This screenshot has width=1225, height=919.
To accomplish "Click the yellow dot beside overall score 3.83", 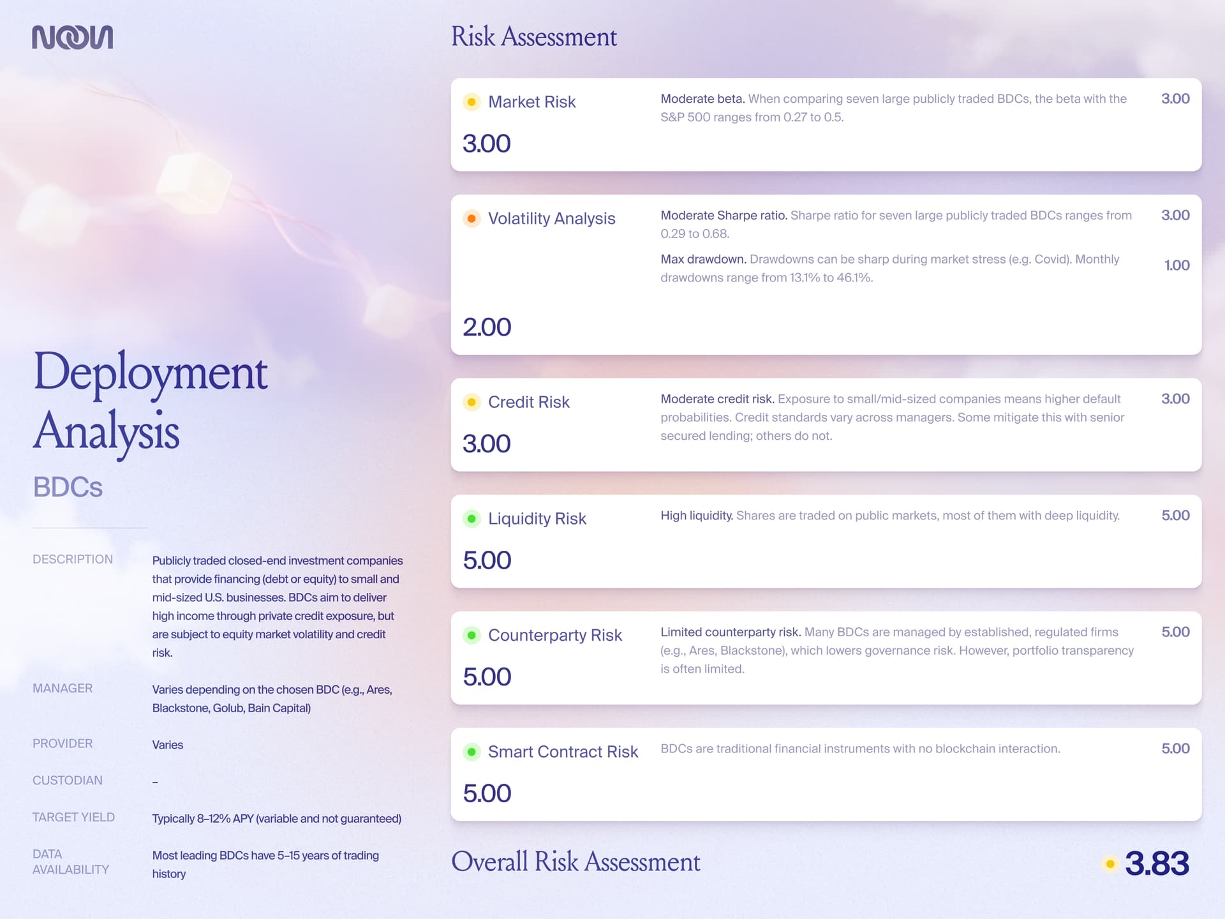I will (1110, 864).
